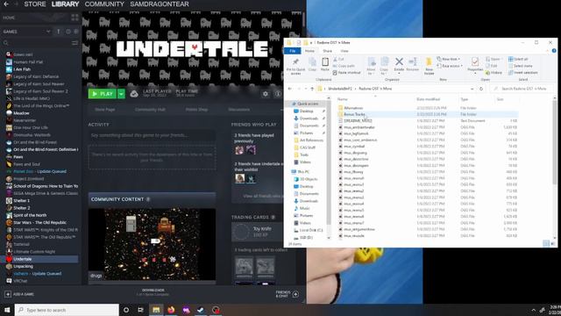561x316 pixels.
Task: Sort by the Date modified column header
Action: 428,99
